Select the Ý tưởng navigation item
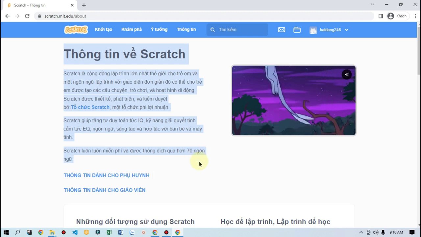The height and width of the screenshot is (237, 421). [x=159, y=29]
